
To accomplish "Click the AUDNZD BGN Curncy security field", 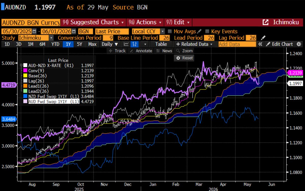I will tap(31, 22).
